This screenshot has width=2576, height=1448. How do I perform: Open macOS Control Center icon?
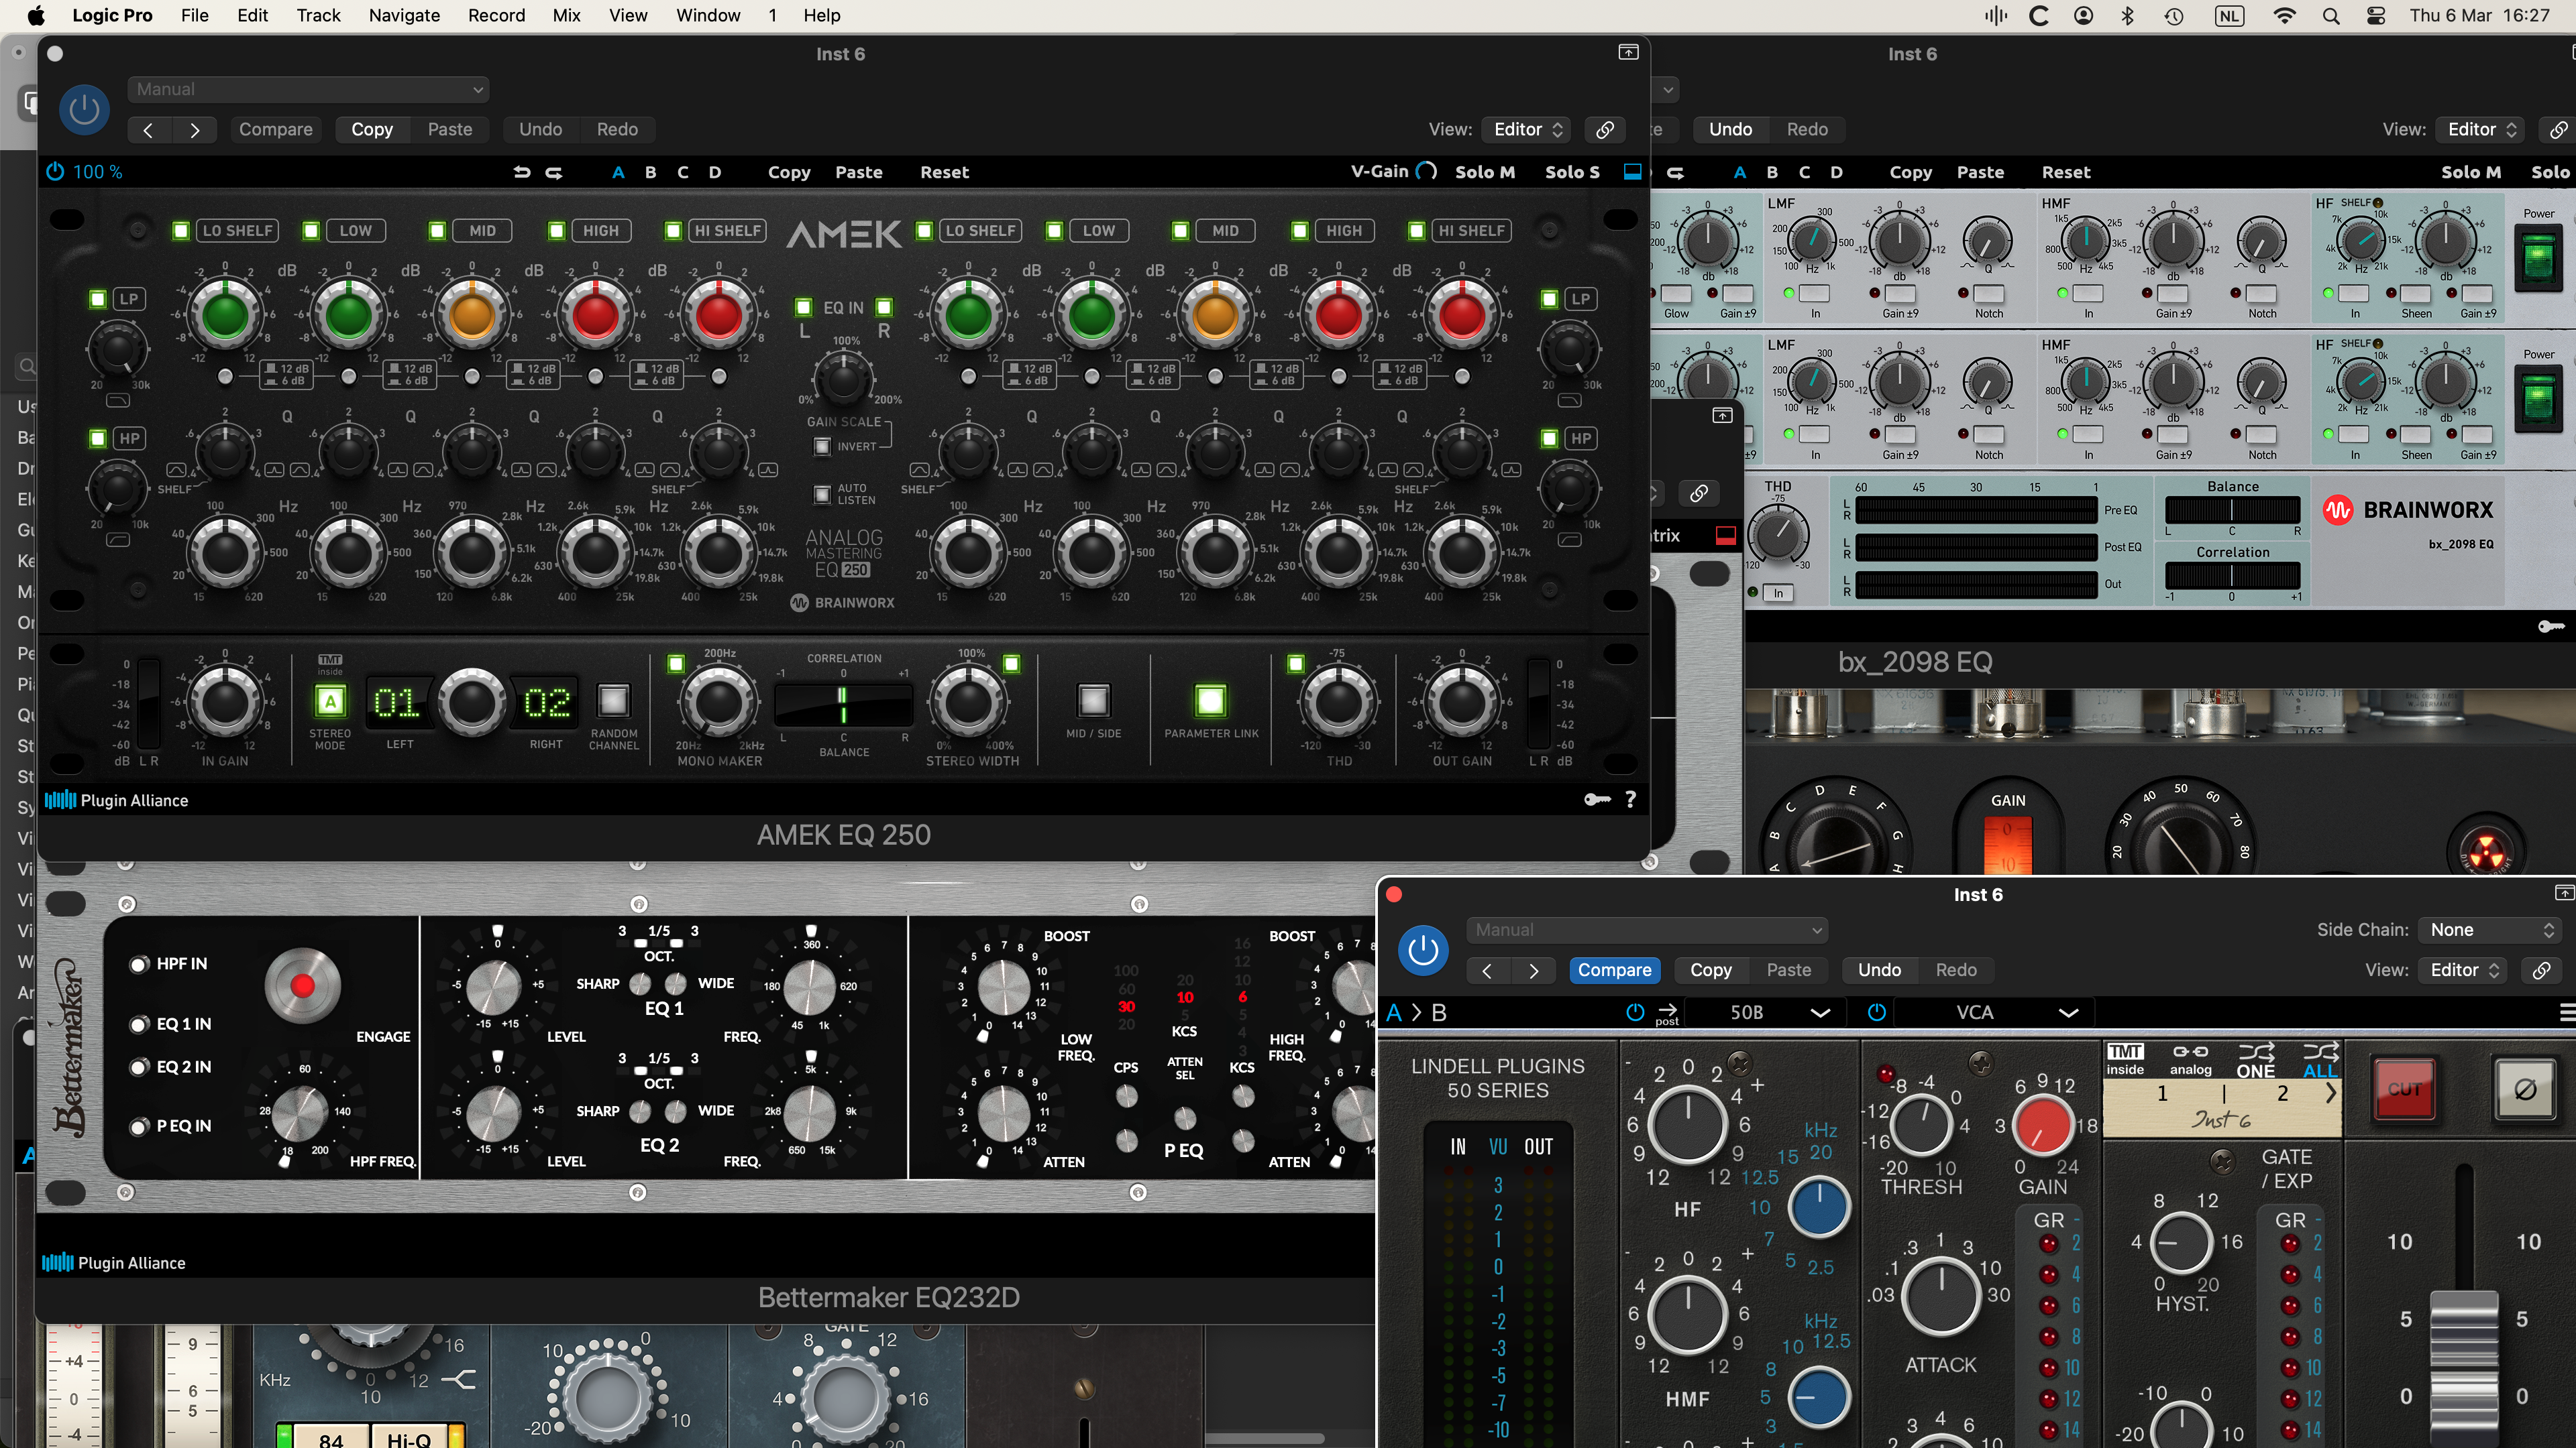click(2376, 16)
